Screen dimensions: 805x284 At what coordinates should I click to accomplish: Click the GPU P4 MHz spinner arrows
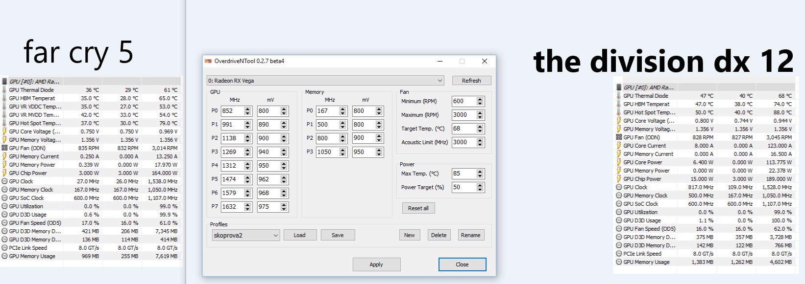coord(247,166)
